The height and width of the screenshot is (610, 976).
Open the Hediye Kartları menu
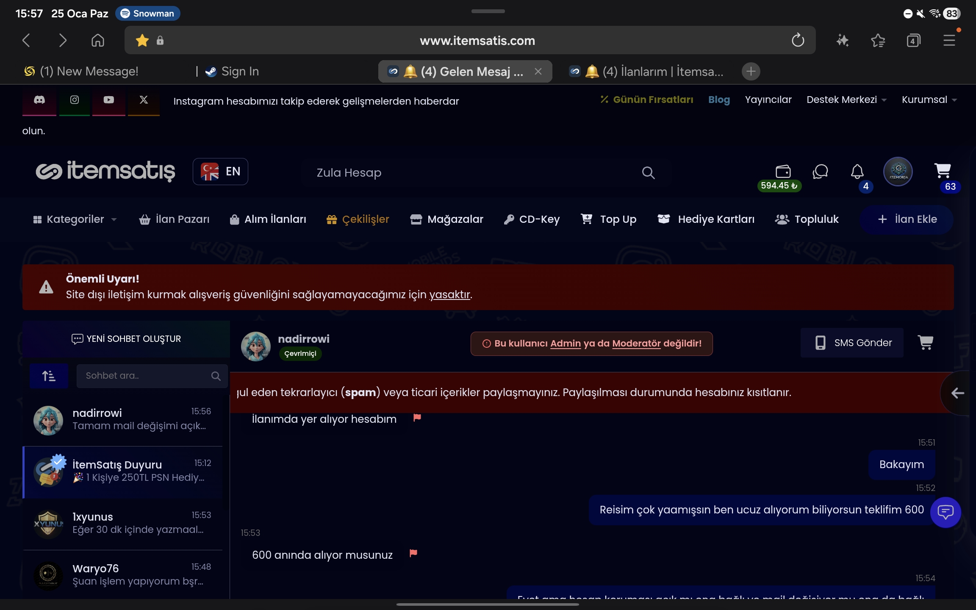(x=706, y=219)
